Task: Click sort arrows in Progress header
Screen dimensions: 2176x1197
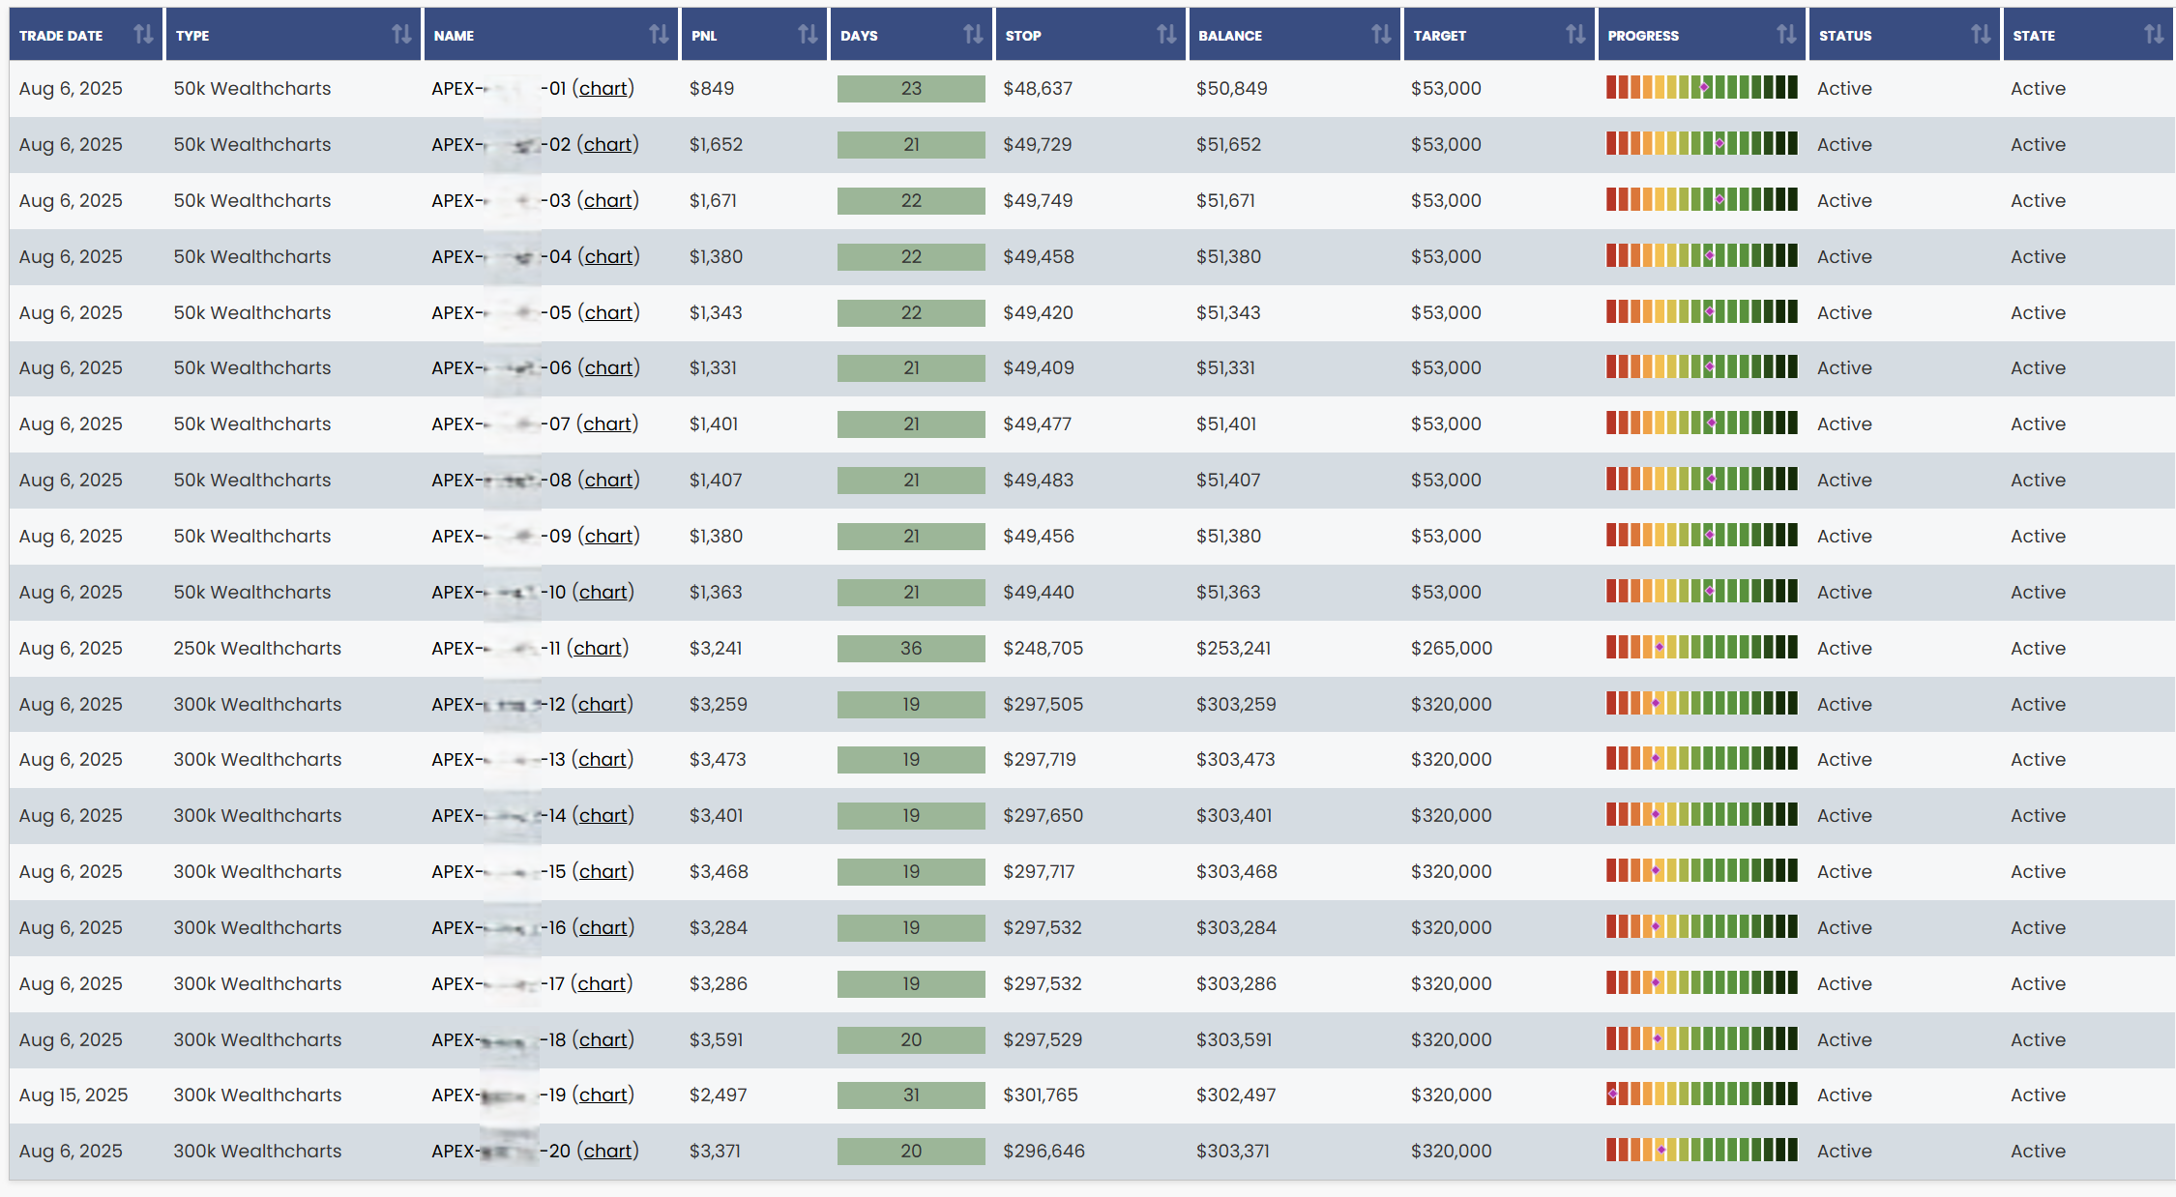Action: tap(1786, 35)
